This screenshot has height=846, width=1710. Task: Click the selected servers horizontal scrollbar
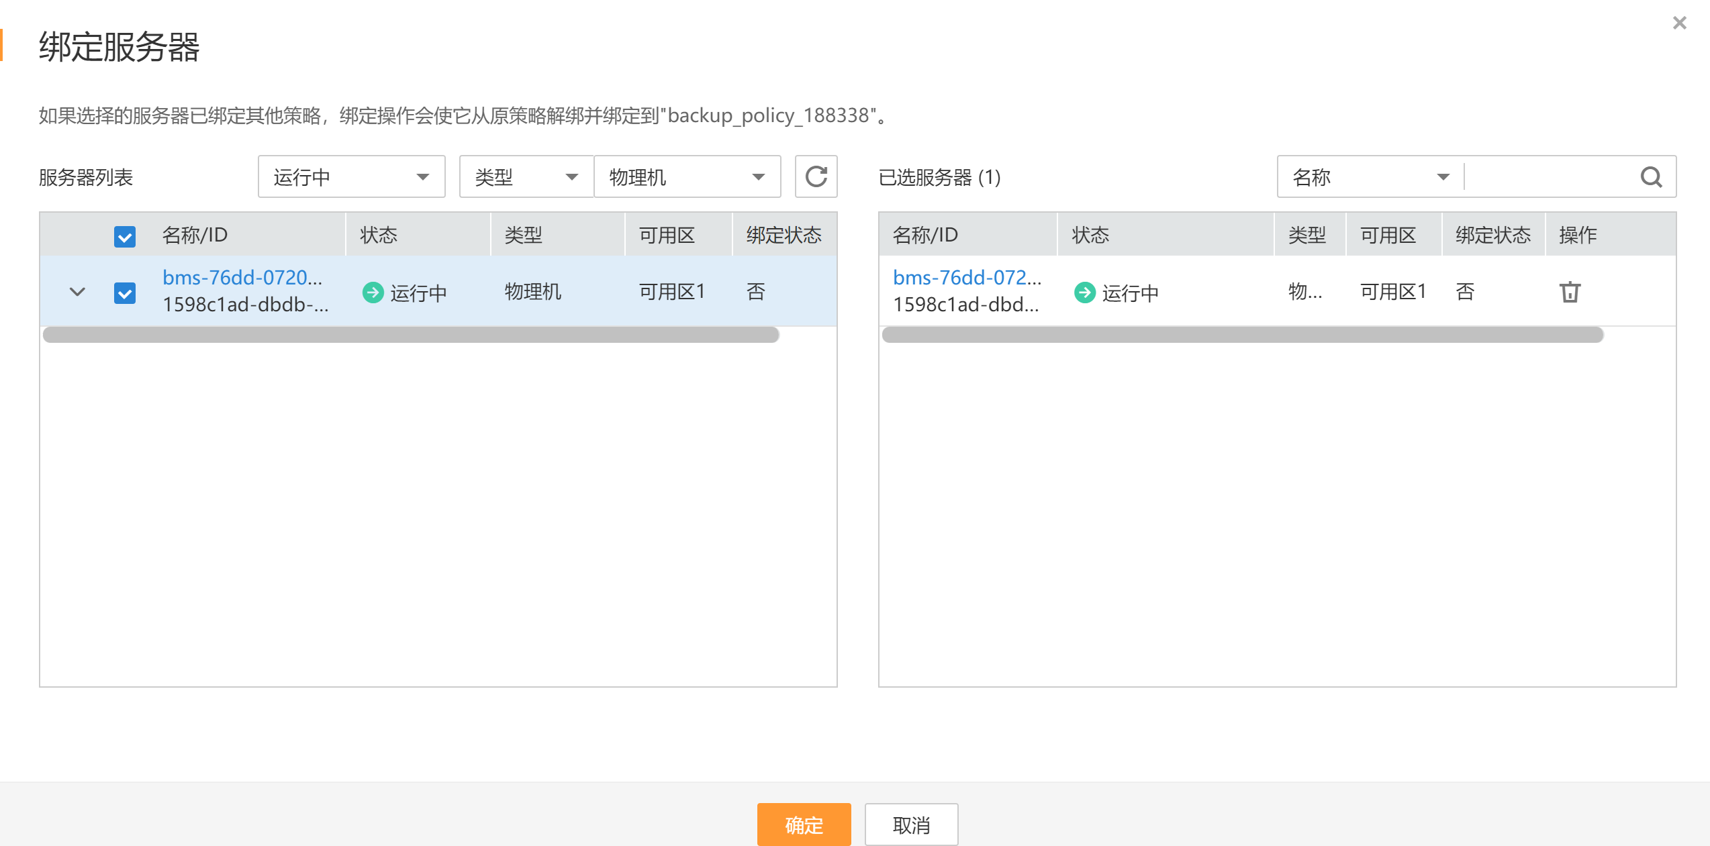[x=1243, y=335]
